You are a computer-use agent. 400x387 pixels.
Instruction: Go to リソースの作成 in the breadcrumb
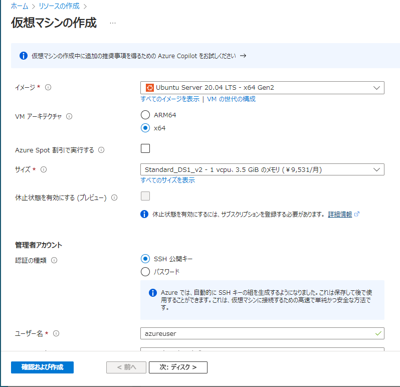point(59,6)
